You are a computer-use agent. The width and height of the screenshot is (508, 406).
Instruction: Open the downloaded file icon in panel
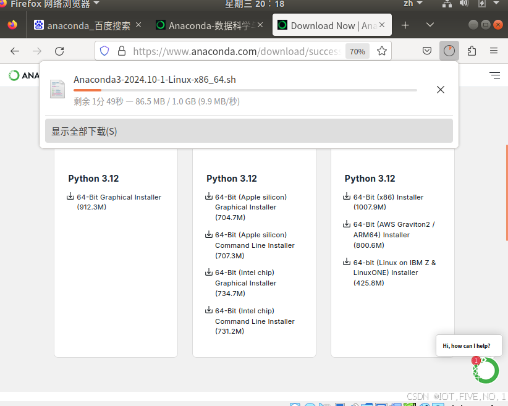(57, 89)
